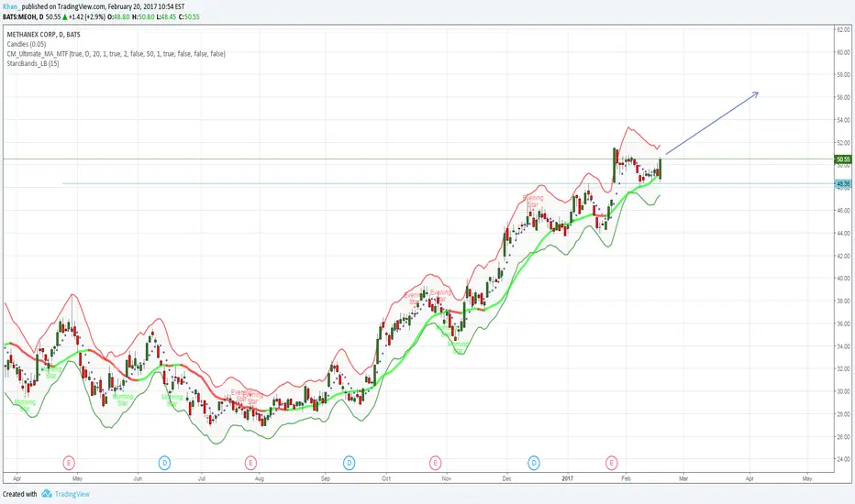
Task: Click the Oct label on time axis
Action: point(386,479)
